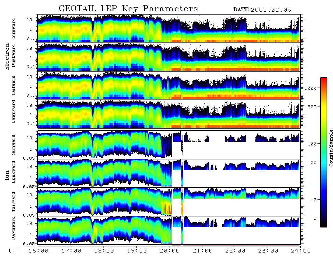Select the Electron "Tailward" panel label
The height and width of the screenshot is (256, 333).
tap(13, 86)
